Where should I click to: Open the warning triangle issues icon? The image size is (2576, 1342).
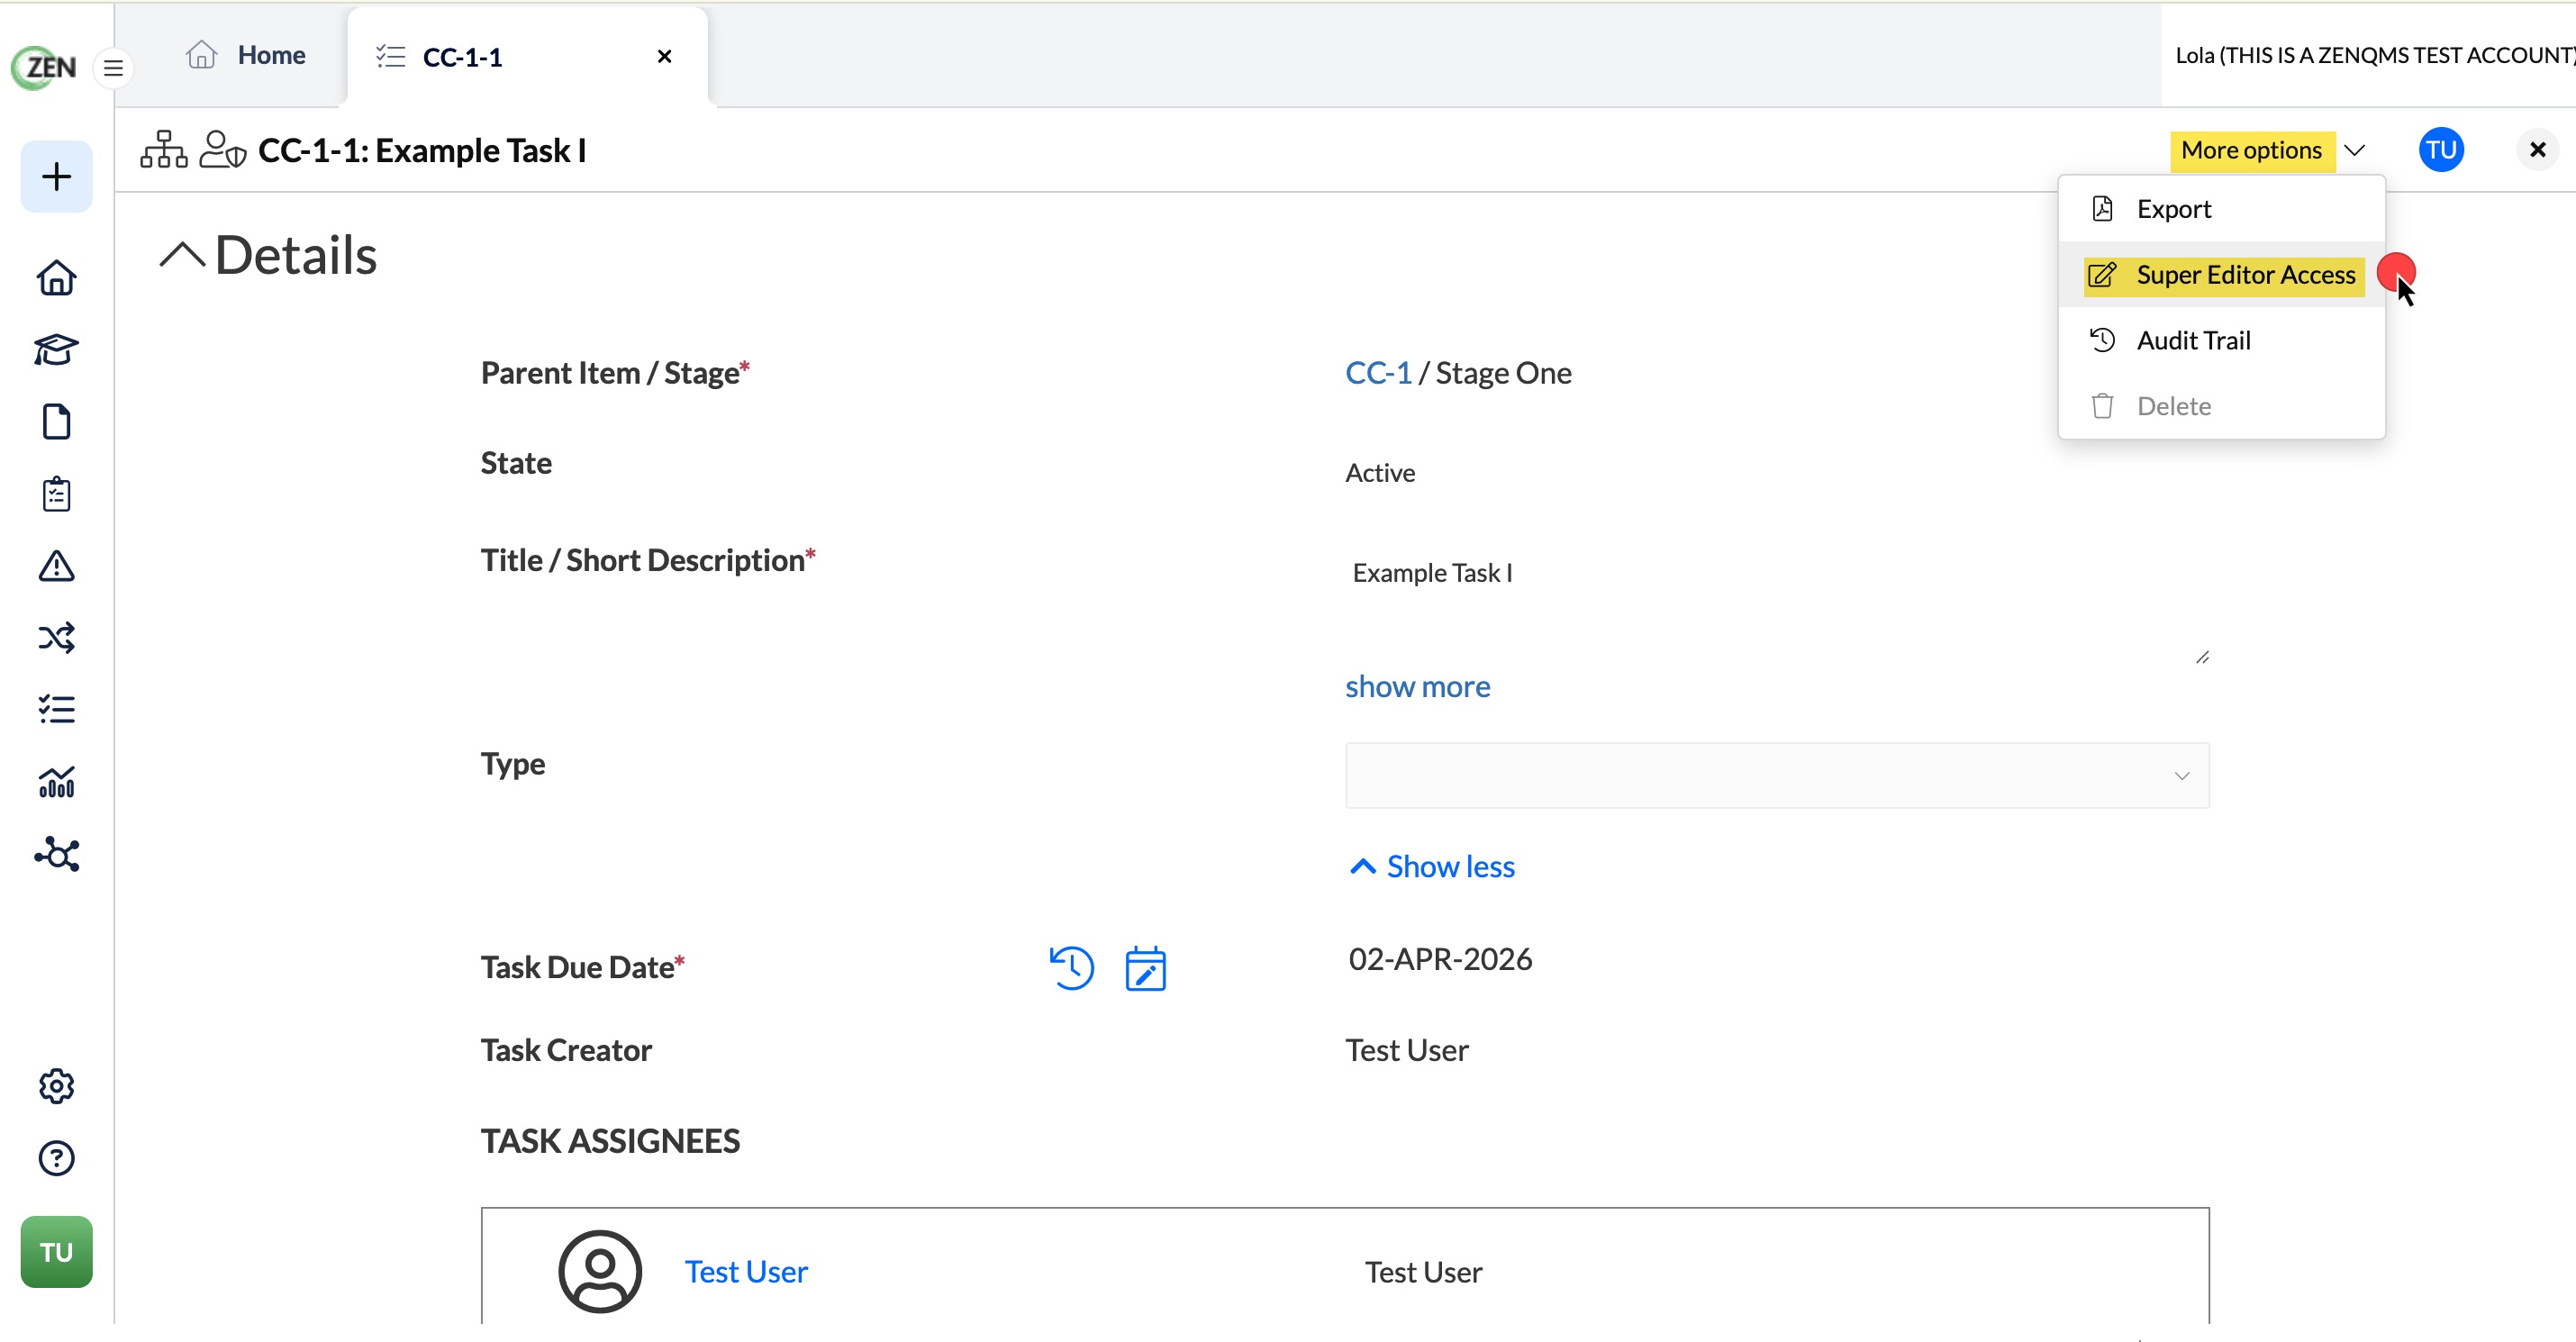56,566
